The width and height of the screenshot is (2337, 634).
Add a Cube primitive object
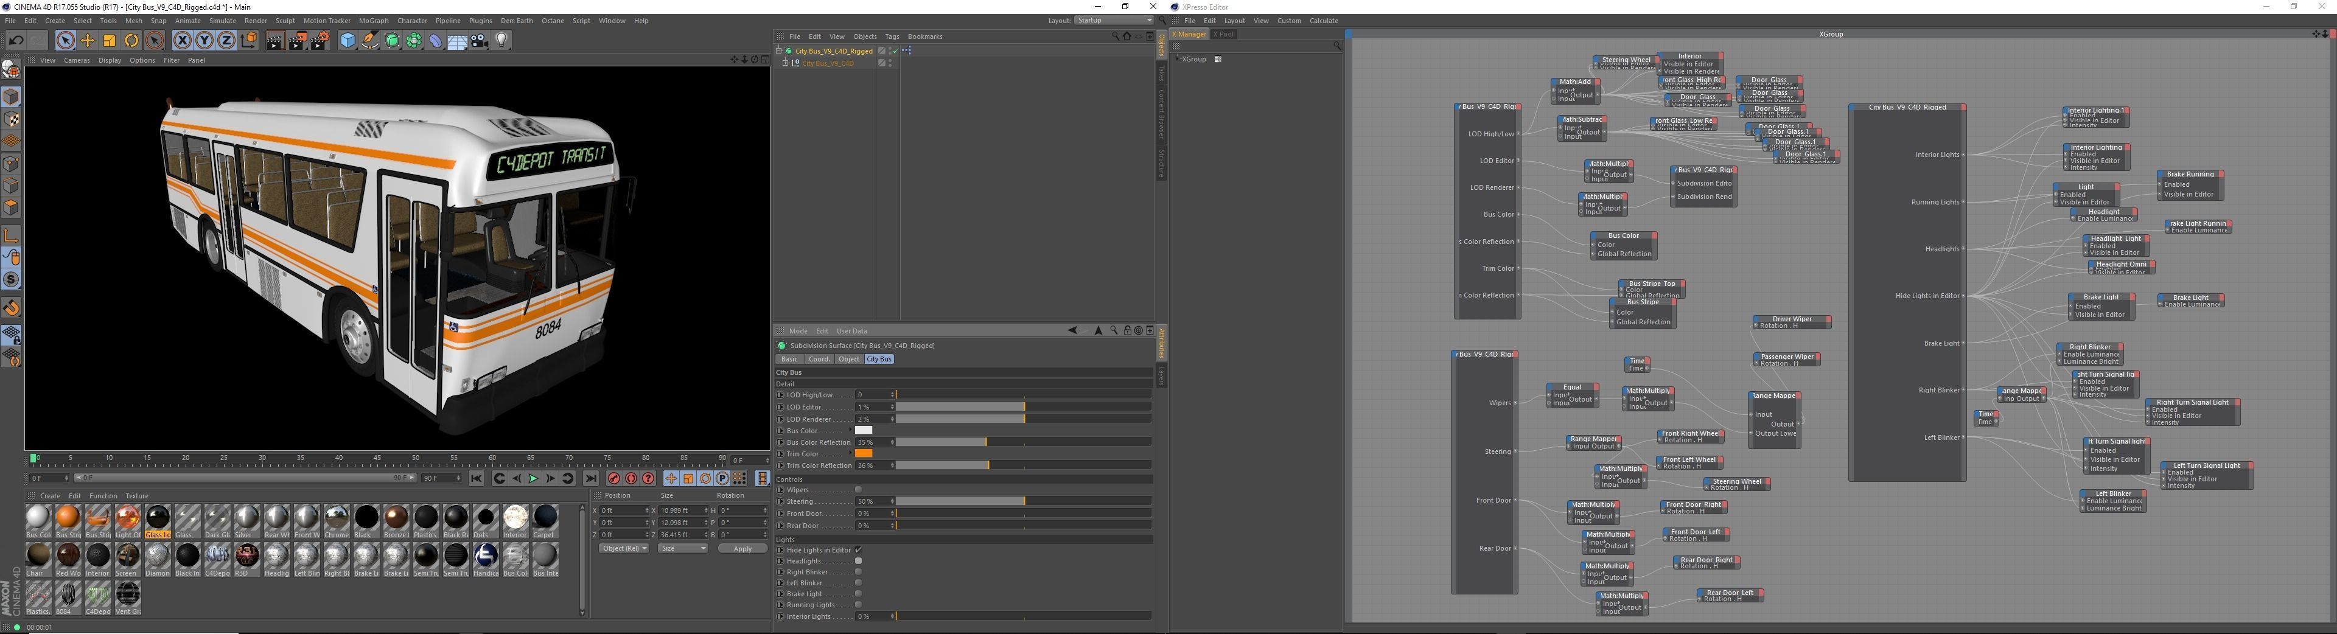[348, 40]
